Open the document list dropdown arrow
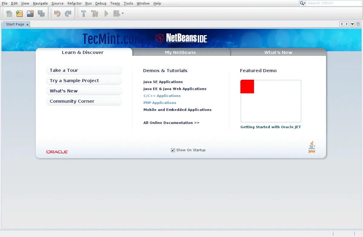The image size is (363, 237). [x=352, y=24]
